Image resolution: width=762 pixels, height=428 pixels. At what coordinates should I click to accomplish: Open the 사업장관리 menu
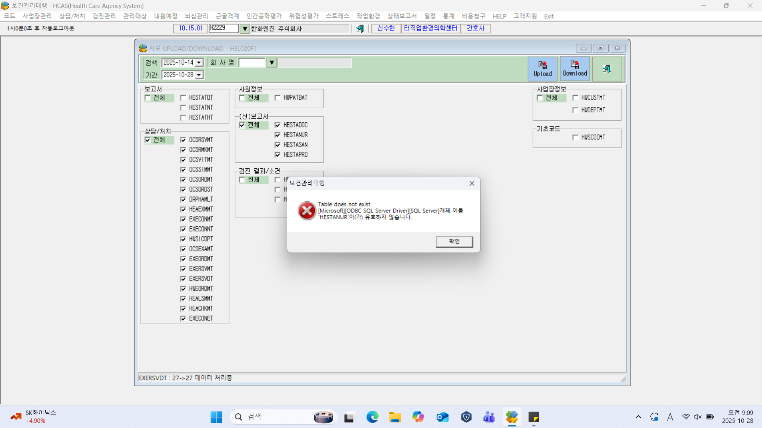click(x=37, y=16)
